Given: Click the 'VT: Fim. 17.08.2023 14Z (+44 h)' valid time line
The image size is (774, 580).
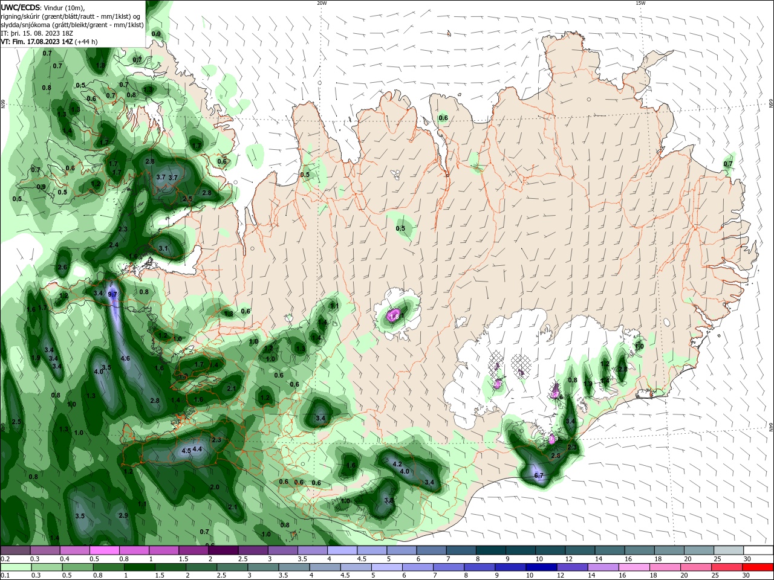Looking at the screenshot, I should (49, 42).
